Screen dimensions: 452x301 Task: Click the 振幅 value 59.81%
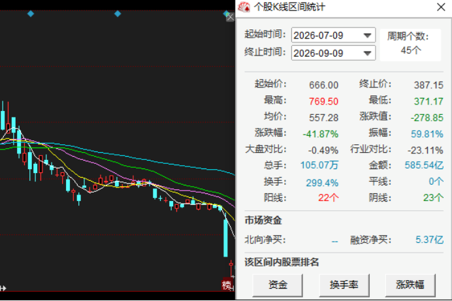pyautogui.click(x=427, y=134)
